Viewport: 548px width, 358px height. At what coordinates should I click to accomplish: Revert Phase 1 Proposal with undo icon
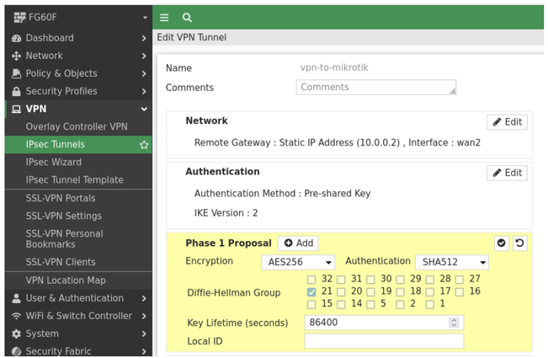[519, 243]
